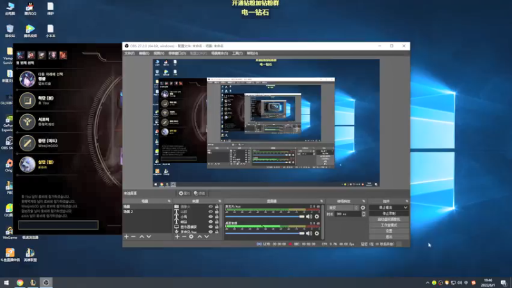Add a new source with plus icon
The height and width of the screenshot is (288, 512).
[177, 236]
